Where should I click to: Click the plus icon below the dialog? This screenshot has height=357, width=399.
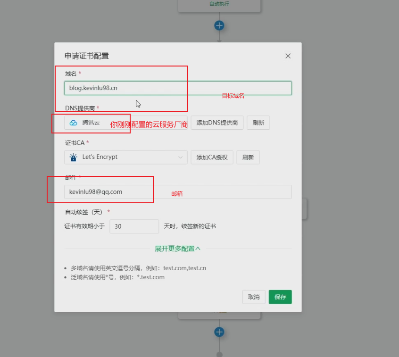click(x=219, y=332)
